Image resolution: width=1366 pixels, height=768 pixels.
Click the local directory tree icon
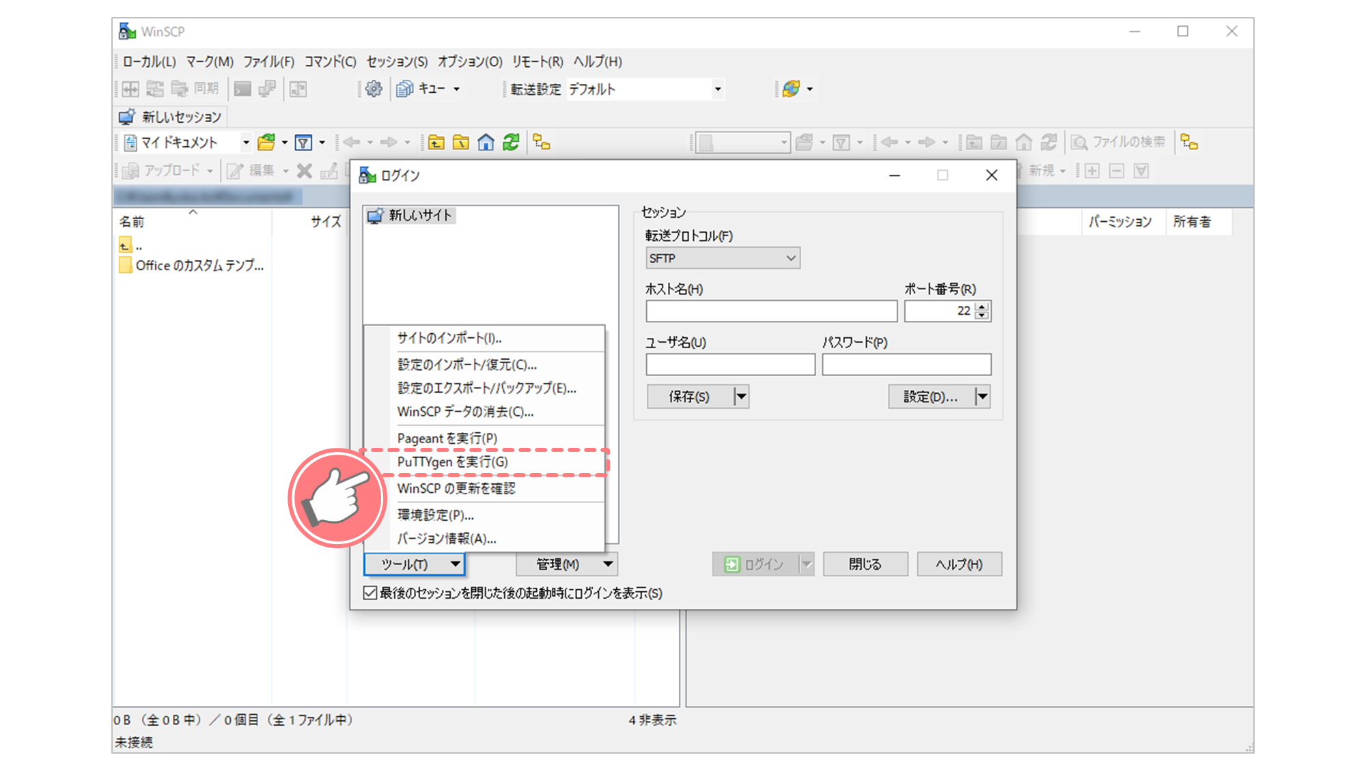click(542, 143)
